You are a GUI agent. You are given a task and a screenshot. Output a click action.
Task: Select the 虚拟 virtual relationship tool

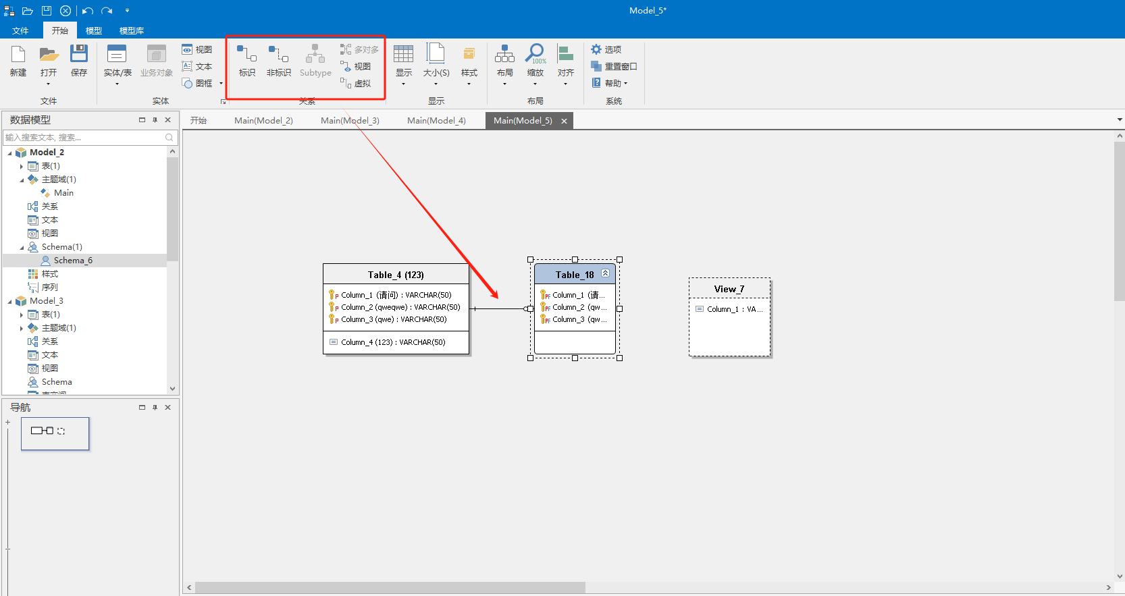click(356, 83)
